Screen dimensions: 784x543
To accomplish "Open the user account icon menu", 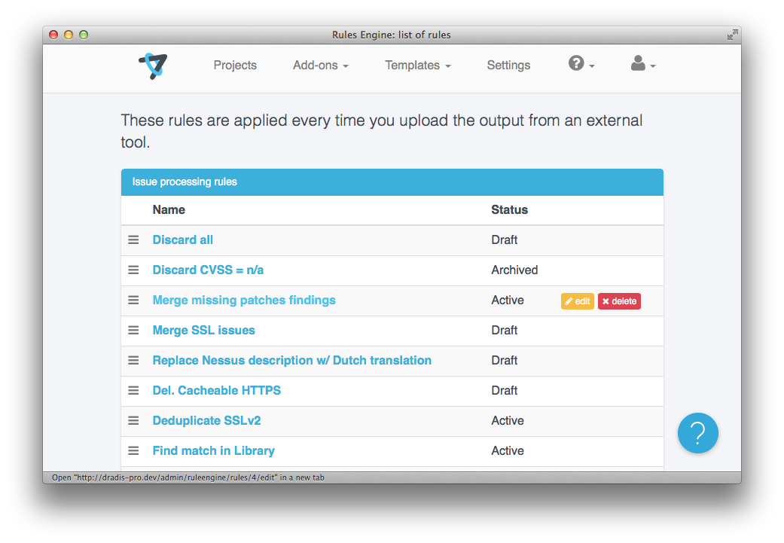I will click(x=638, y=65).
